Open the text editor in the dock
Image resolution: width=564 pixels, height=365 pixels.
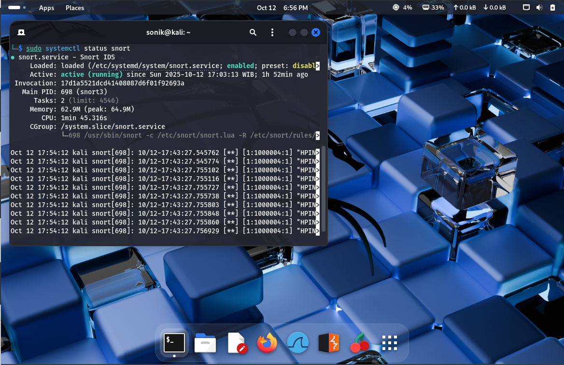pyautogui.click(x=237, y=343)
